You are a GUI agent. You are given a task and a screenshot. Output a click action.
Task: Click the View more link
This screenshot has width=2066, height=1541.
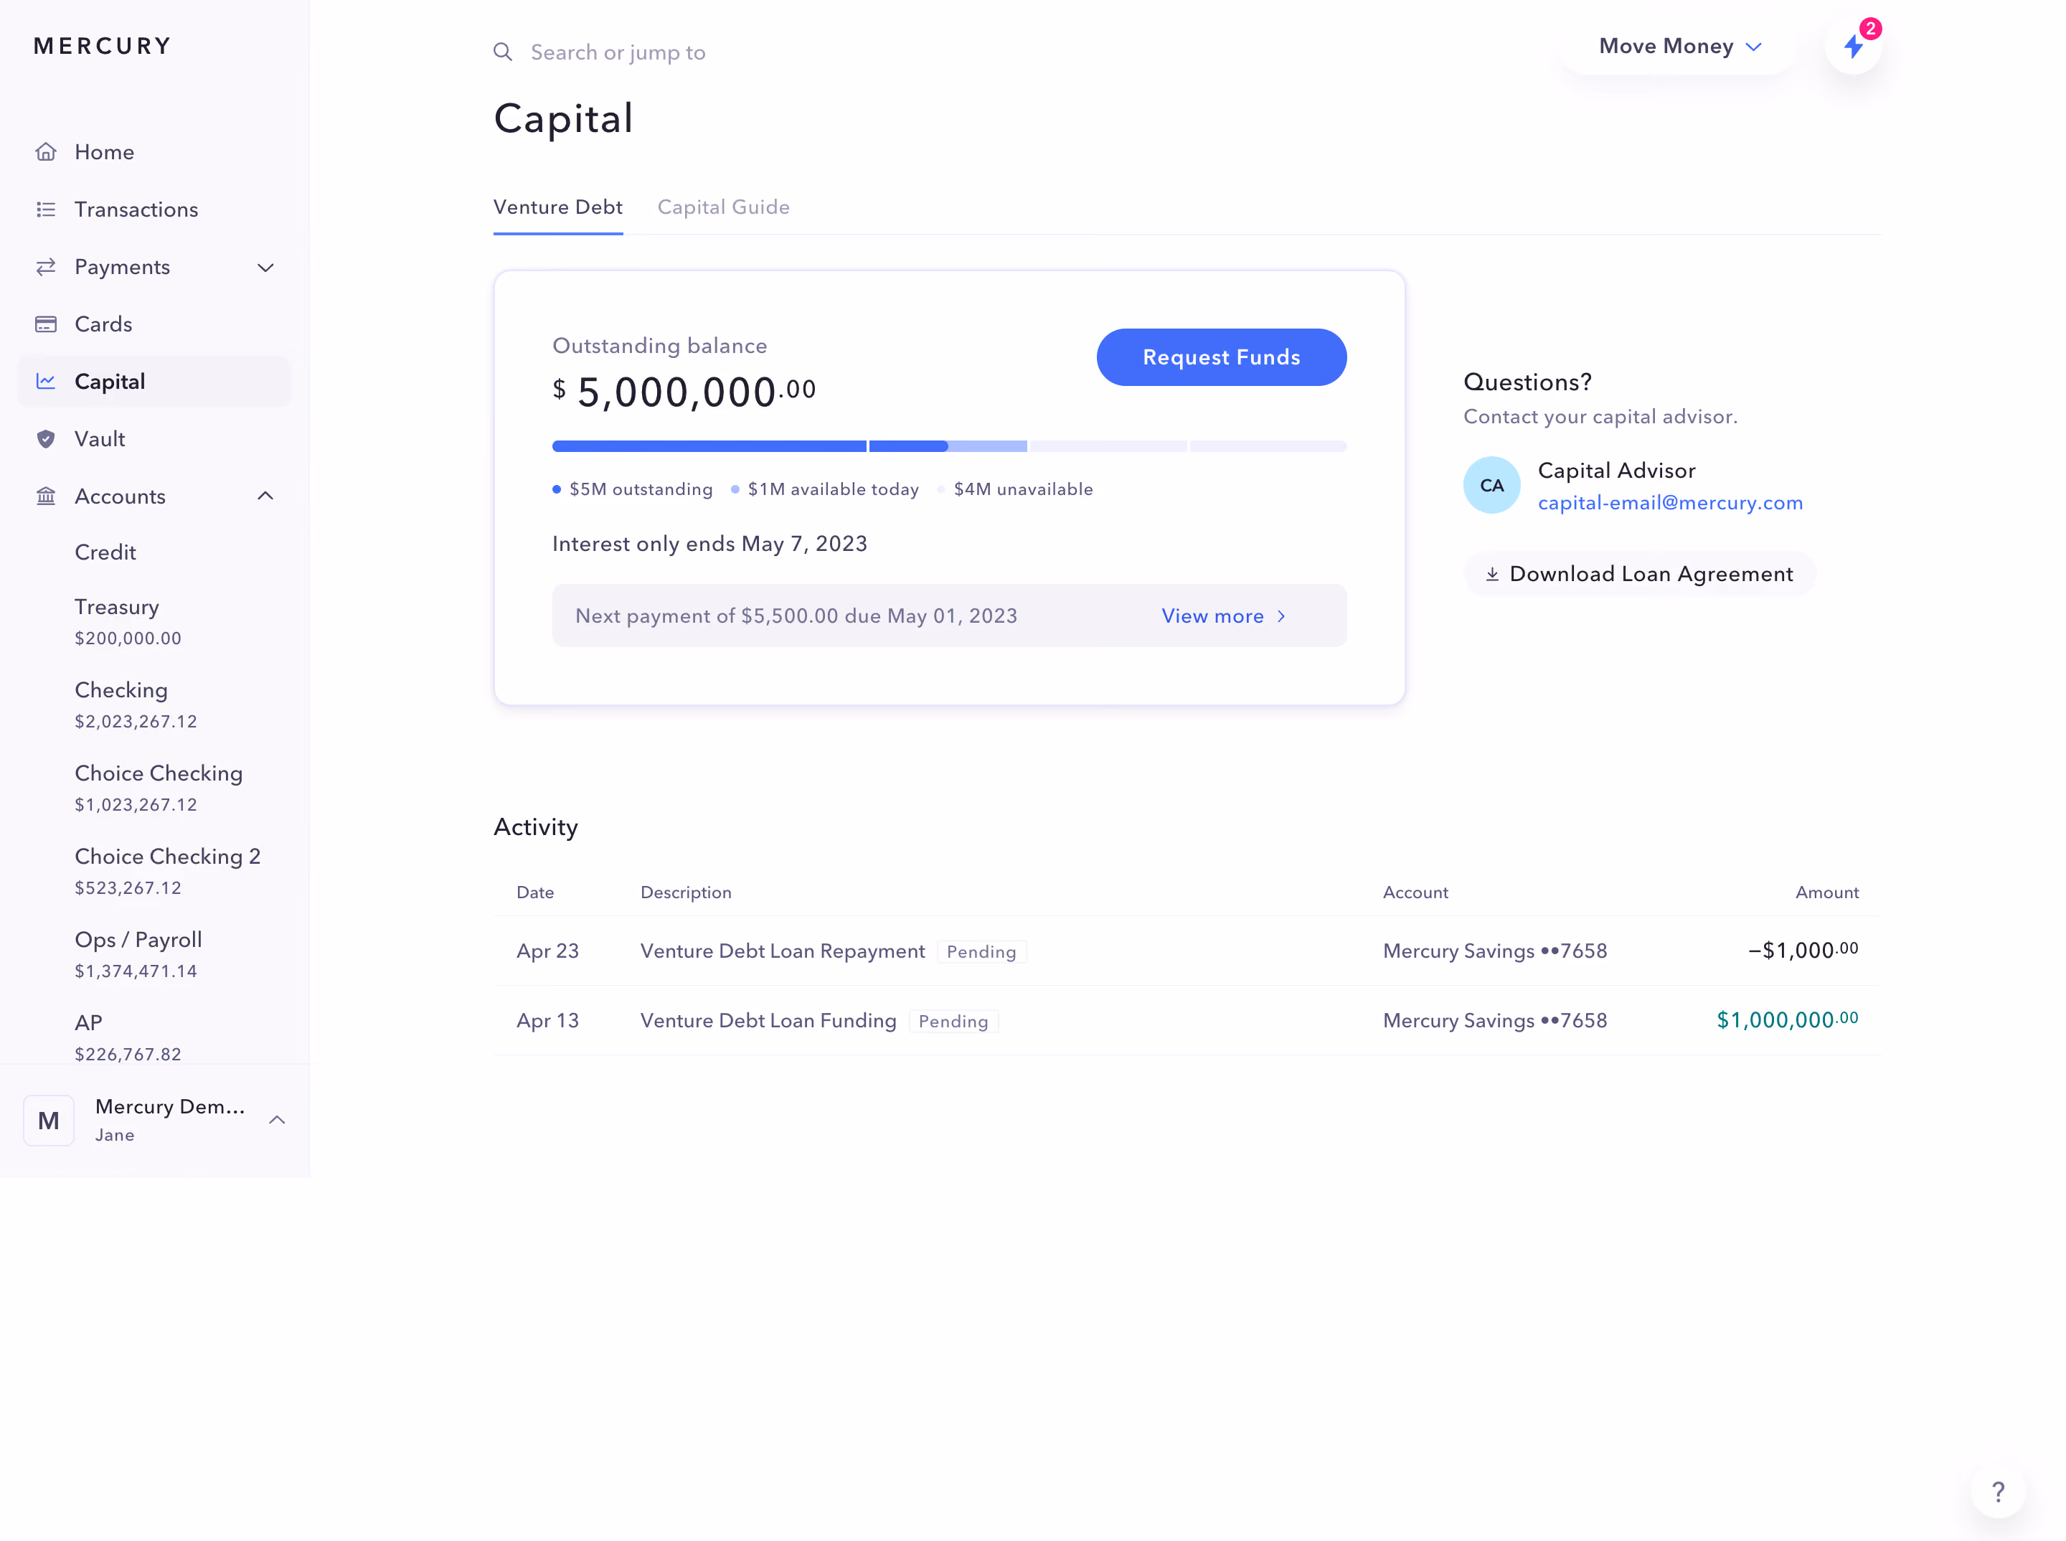[1224, 616]
